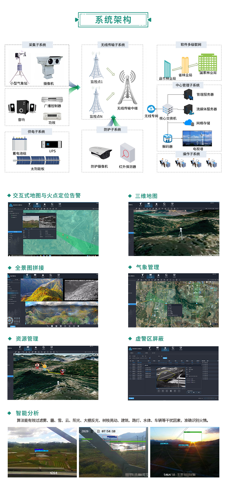Click the management server icon
This screenshot has height=487, width=226.
coord(188,95)
